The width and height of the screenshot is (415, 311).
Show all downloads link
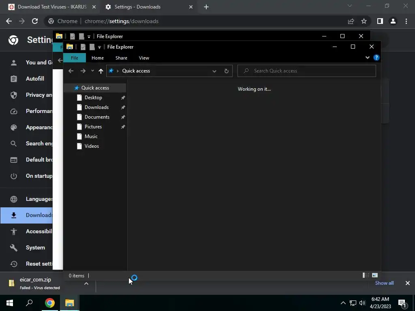coord(384,283)
